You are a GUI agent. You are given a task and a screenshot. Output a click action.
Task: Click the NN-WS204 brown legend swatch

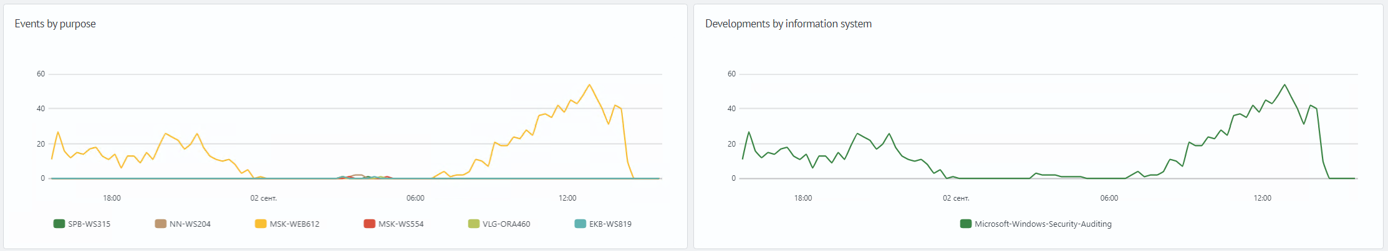(160, 224)
